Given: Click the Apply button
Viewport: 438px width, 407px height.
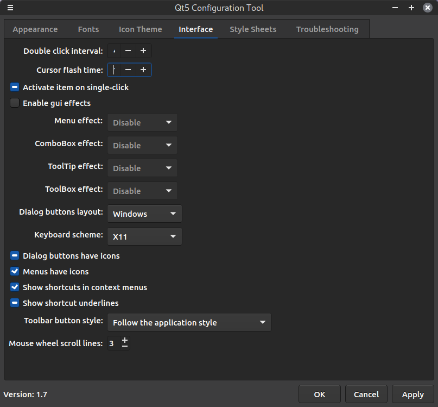Looking at the screenshot, I should coord(412,395).
